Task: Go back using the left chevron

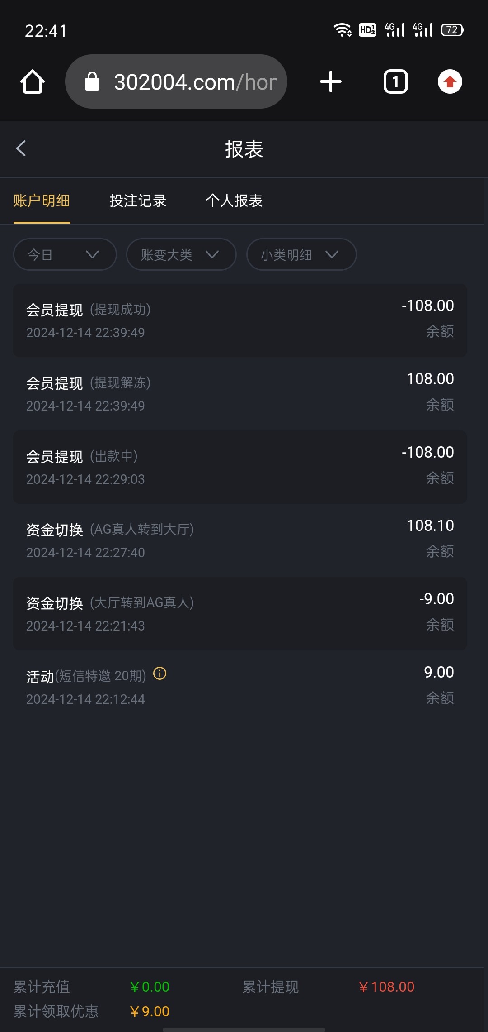Action: tap(21, 148)
